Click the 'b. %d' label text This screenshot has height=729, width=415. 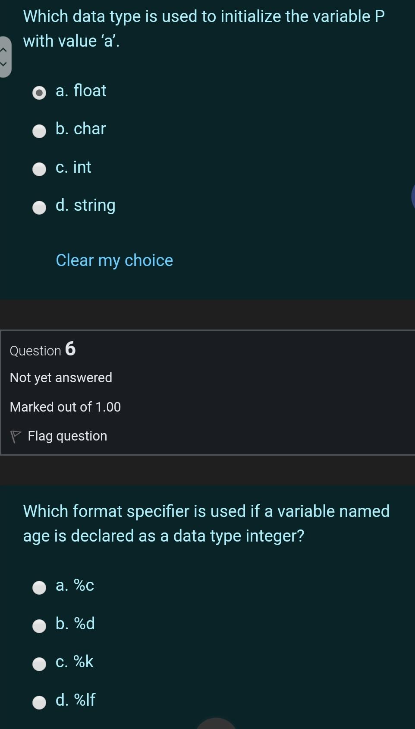click(75, 624)
